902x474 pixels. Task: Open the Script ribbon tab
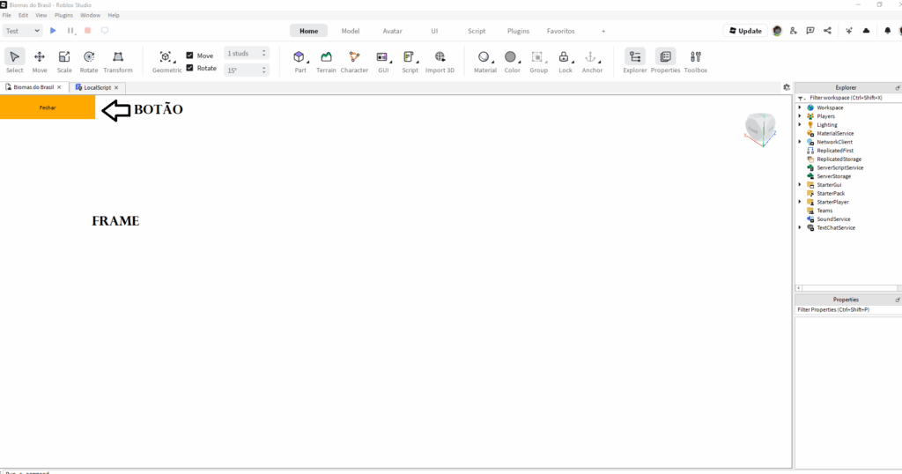(477, 31)
